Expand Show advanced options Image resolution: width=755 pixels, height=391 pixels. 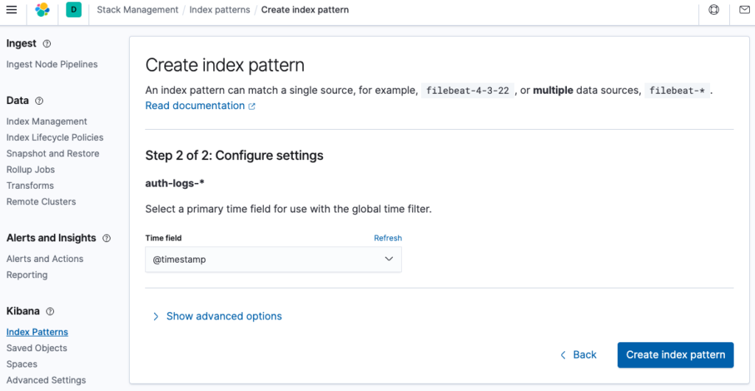[x=224, y=316]
